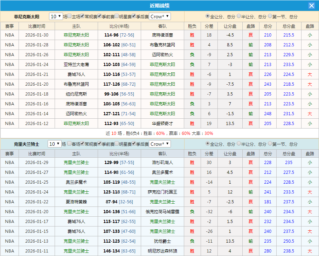Choose 全让分、总分 for the Cavaliers section
319x256 pixels.
coord(207,144)
